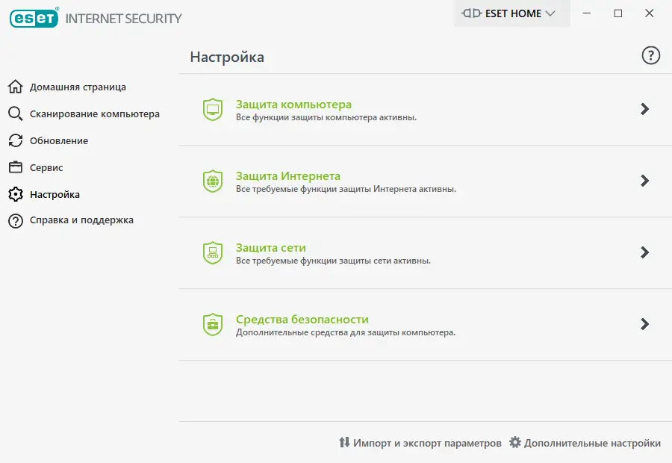Open the gear icon next to Настройка
The width and height of the screenshot is (672, 463).
point(17,193)
